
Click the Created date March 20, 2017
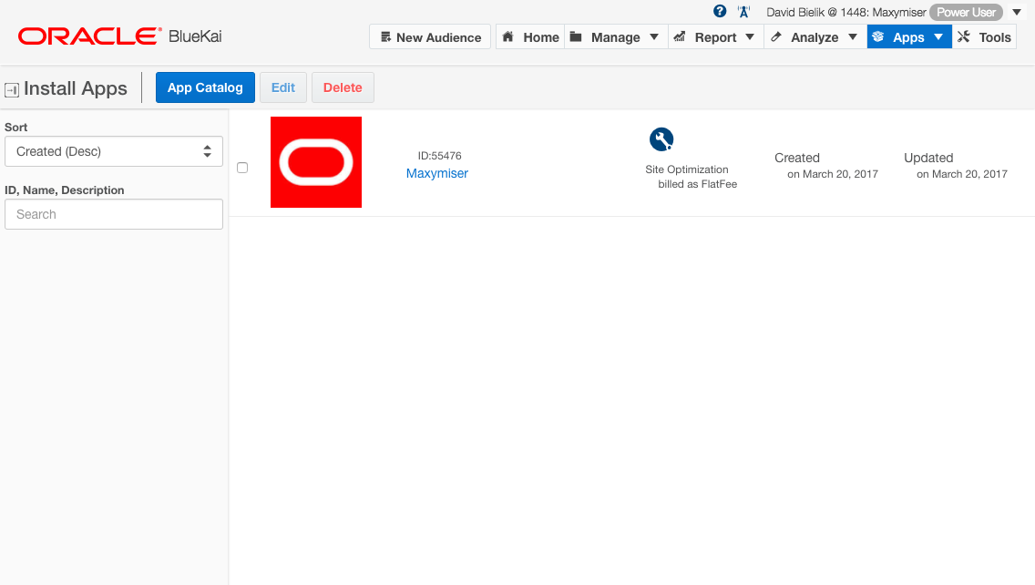[833, 174]
